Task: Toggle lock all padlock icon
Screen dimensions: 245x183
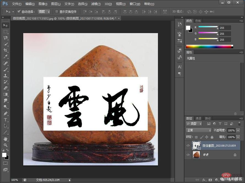Action: point(212,137)
